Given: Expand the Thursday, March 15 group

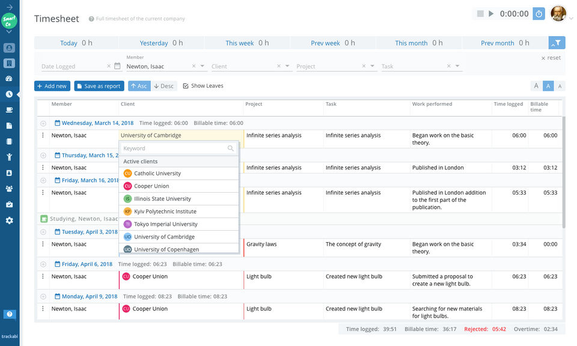Looking at the screenshot, I should pyautogui.click(x=43, y=156).
